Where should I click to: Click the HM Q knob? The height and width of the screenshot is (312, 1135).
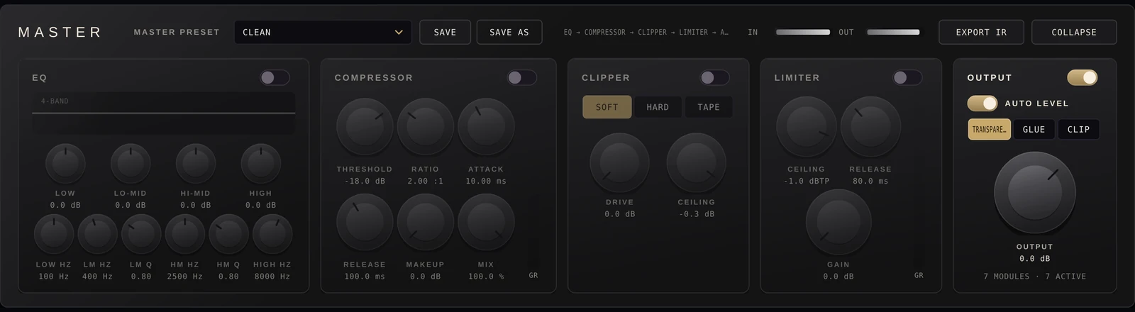point(228,234)
